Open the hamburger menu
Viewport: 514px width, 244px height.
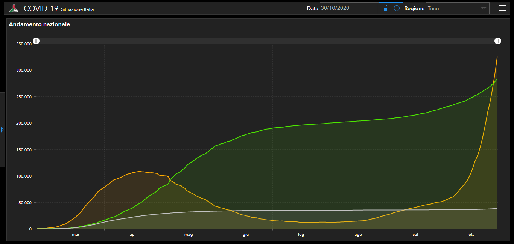tap(502, 8)
